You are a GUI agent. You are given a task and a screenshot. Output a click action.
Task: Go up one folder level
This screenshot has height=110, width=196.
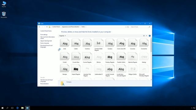tap(47, 27)
